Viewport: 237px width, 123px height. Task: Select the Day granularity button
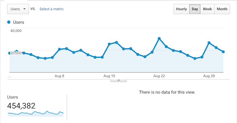195,9
